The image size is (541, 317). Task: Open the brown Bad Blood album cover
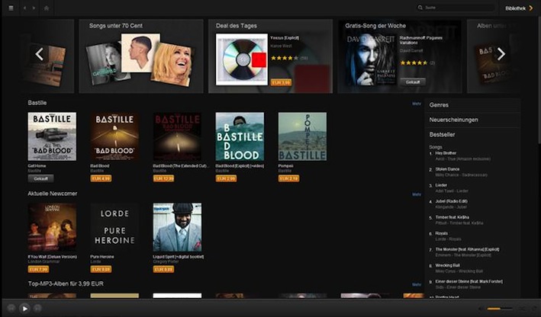[114, 136]
